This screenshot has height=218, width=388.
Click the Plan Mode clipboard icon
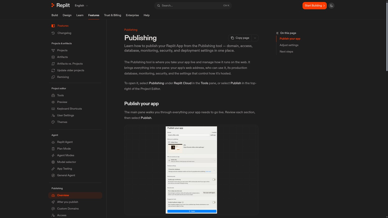pos(53,149)
